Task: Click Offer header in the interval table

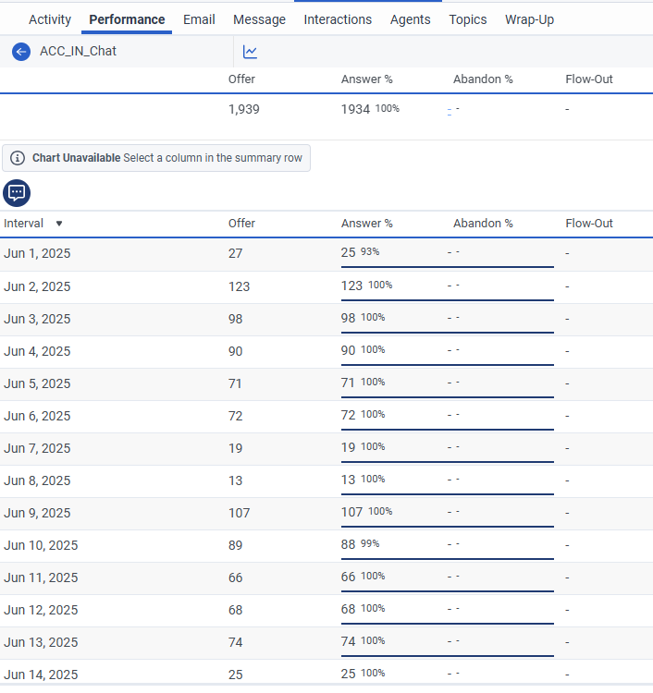Action: (241, 224)
